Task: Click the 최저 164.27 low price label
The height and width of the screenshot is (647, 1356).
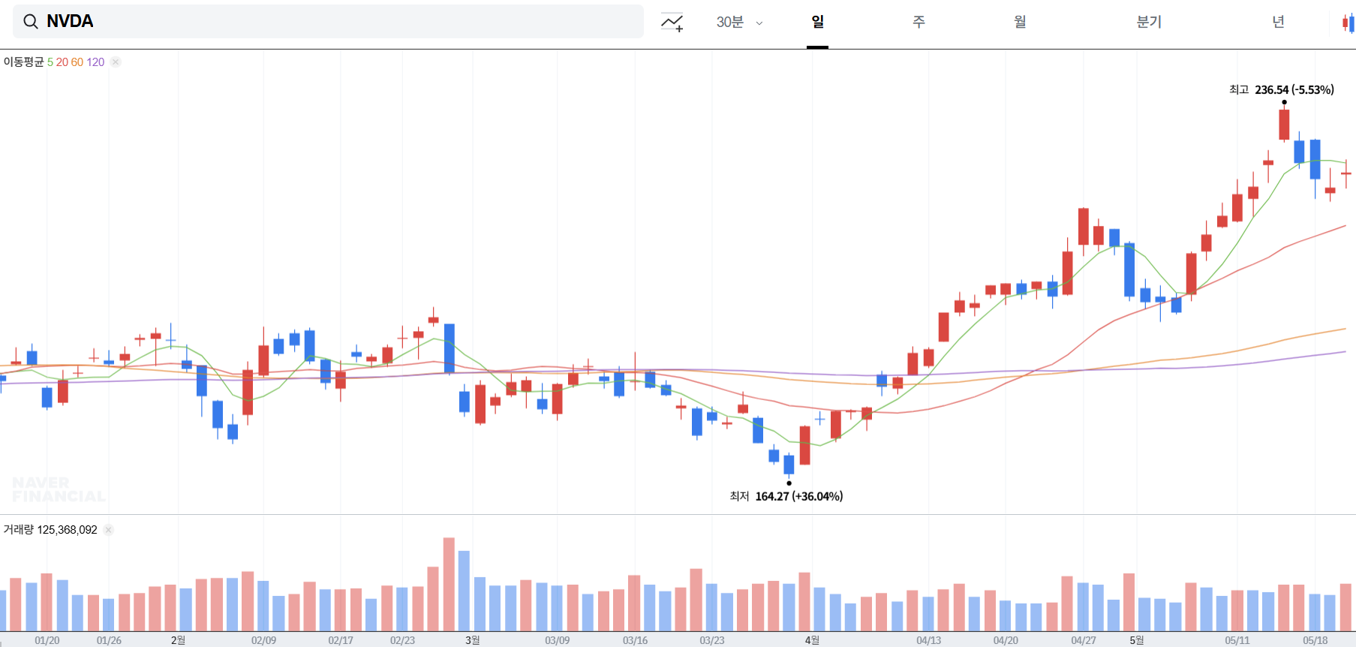Action: [x=786, y=496]
